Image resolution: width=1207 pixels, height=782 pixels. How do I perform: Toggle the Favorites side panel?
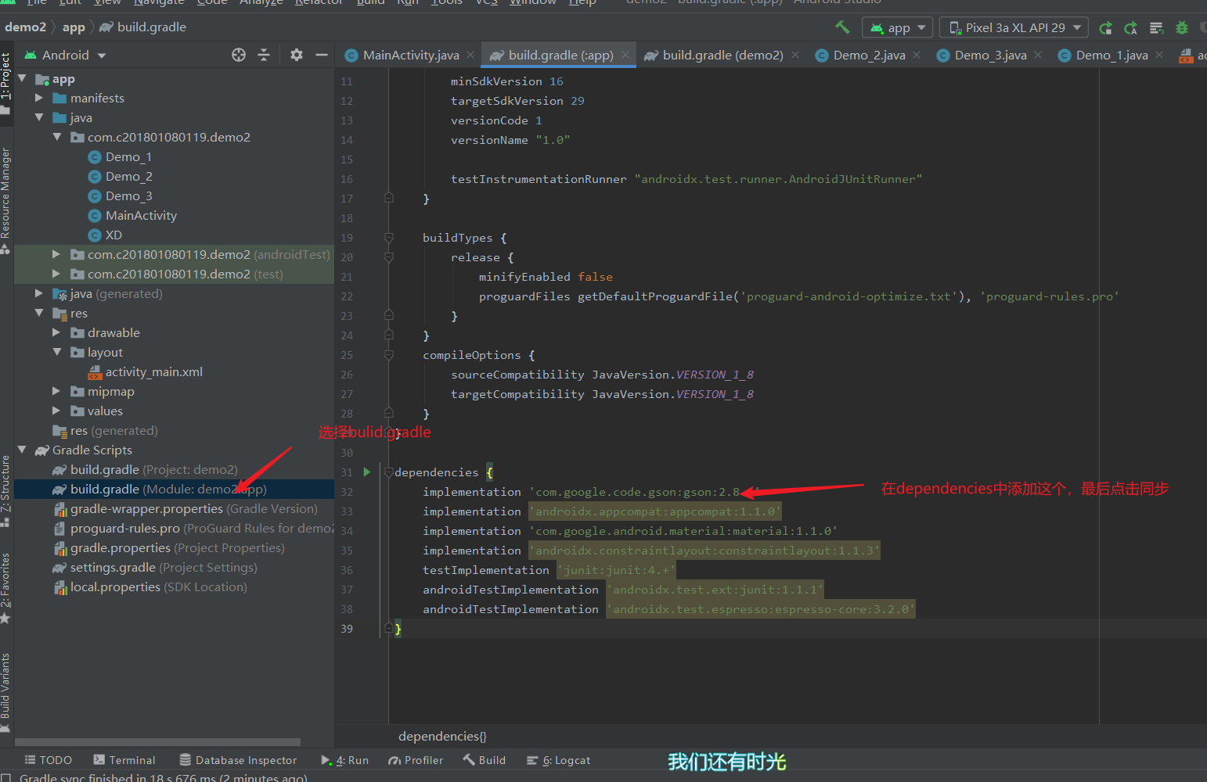pyautogui.click(x=5, y=588)
